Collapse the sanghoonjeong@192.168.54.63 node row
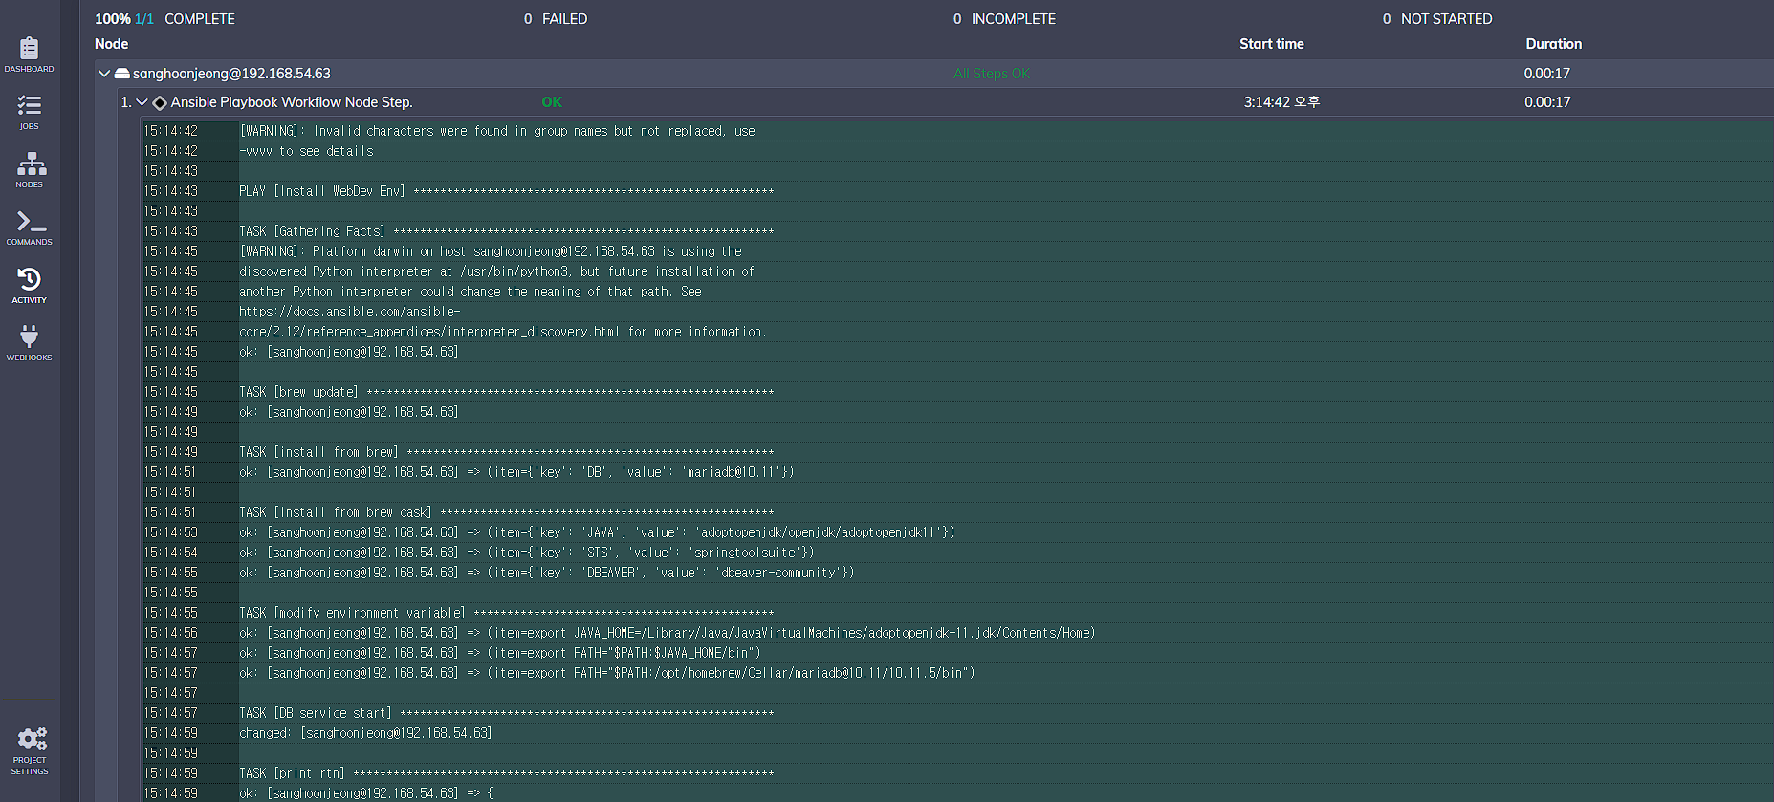Viewport: 1774px width, 802px height. (103, 74)
